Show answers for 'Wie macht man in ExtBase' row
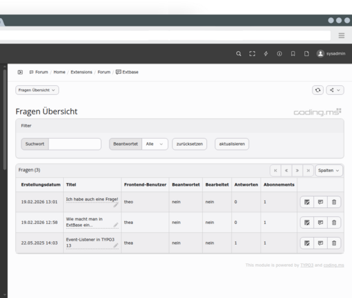 [x=320, y=222]
